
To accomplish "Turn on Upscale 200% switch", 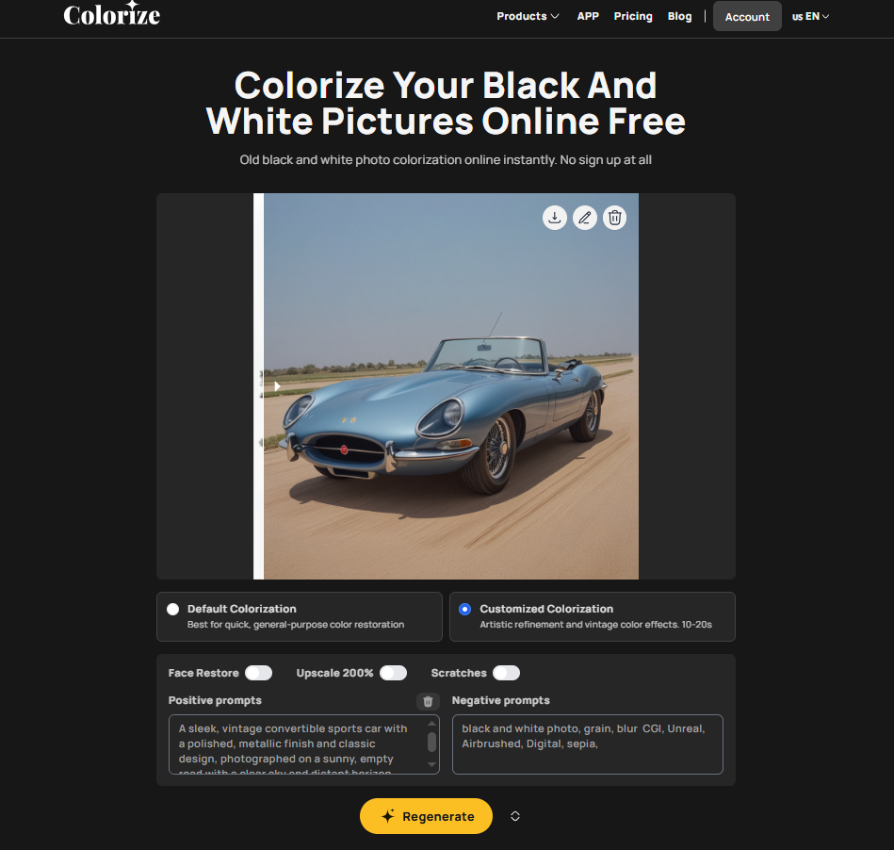I will coord(394,673).
